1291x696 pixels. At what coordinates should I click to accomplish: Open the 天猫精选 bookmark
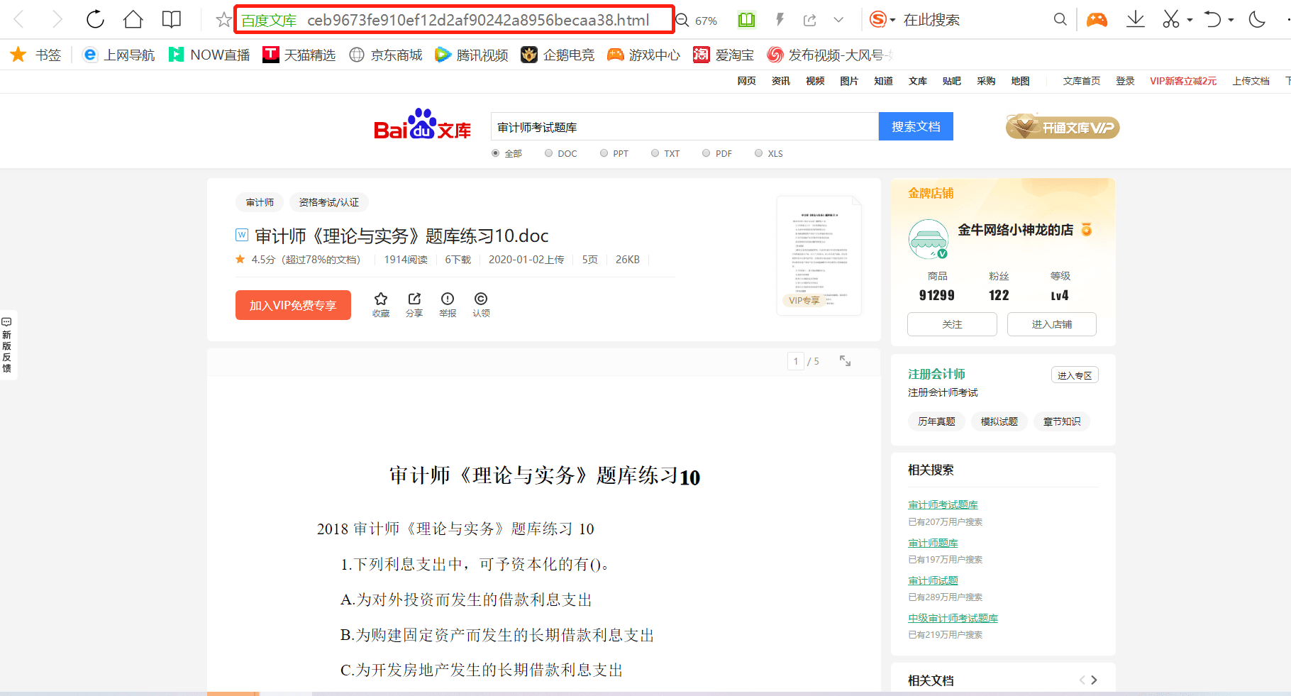pyautogui.click(x=299, y=55)
